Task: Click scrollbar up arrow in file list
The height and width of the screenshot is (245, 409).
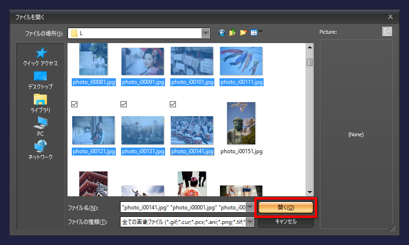Action: (x=310, y=47)
